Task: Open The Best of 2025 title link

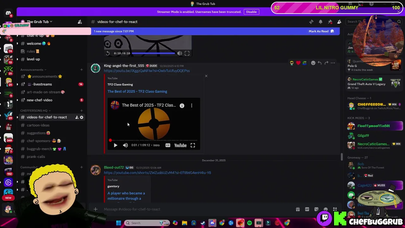Action: point(137,92)
